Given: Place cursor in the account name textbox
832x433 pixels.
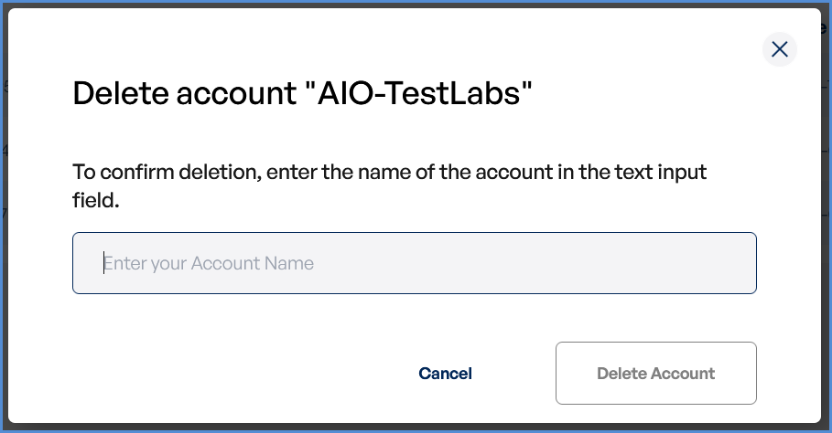Looking at the screenshot, I should (x=414, y=263).
